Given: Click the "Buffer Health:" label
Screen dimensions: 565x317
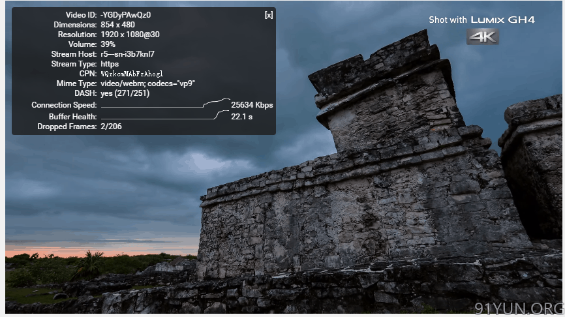Looking at the screenshot, I should click(x=73, y=116).
